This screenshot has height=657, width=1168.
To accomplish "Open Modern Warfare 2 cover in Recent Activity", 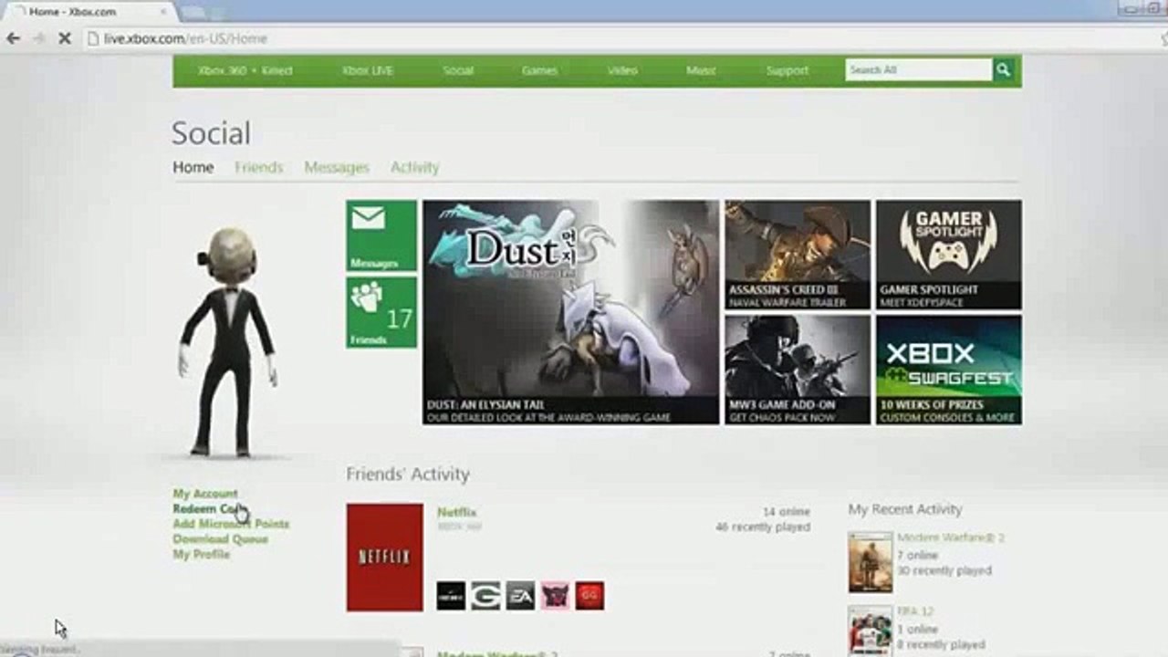I will [870, 563].
